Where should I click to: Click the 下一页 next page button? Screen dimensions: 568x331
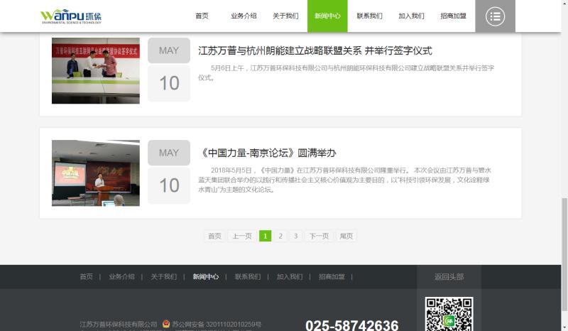coord(319,236)
